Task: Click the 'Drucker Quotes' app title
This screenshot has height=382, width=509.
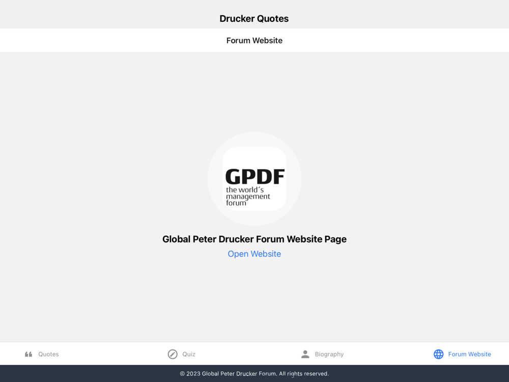Action: [x=254, y=18]
